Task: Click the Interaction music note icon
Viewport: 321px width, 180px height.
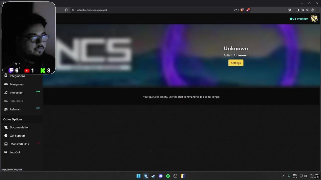Action: [x=6, y=93]
